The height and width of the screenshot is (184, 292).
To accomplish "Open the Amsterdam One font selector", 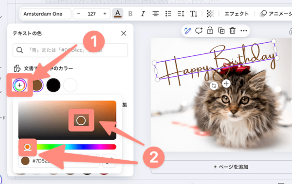I will pos(46,14).
